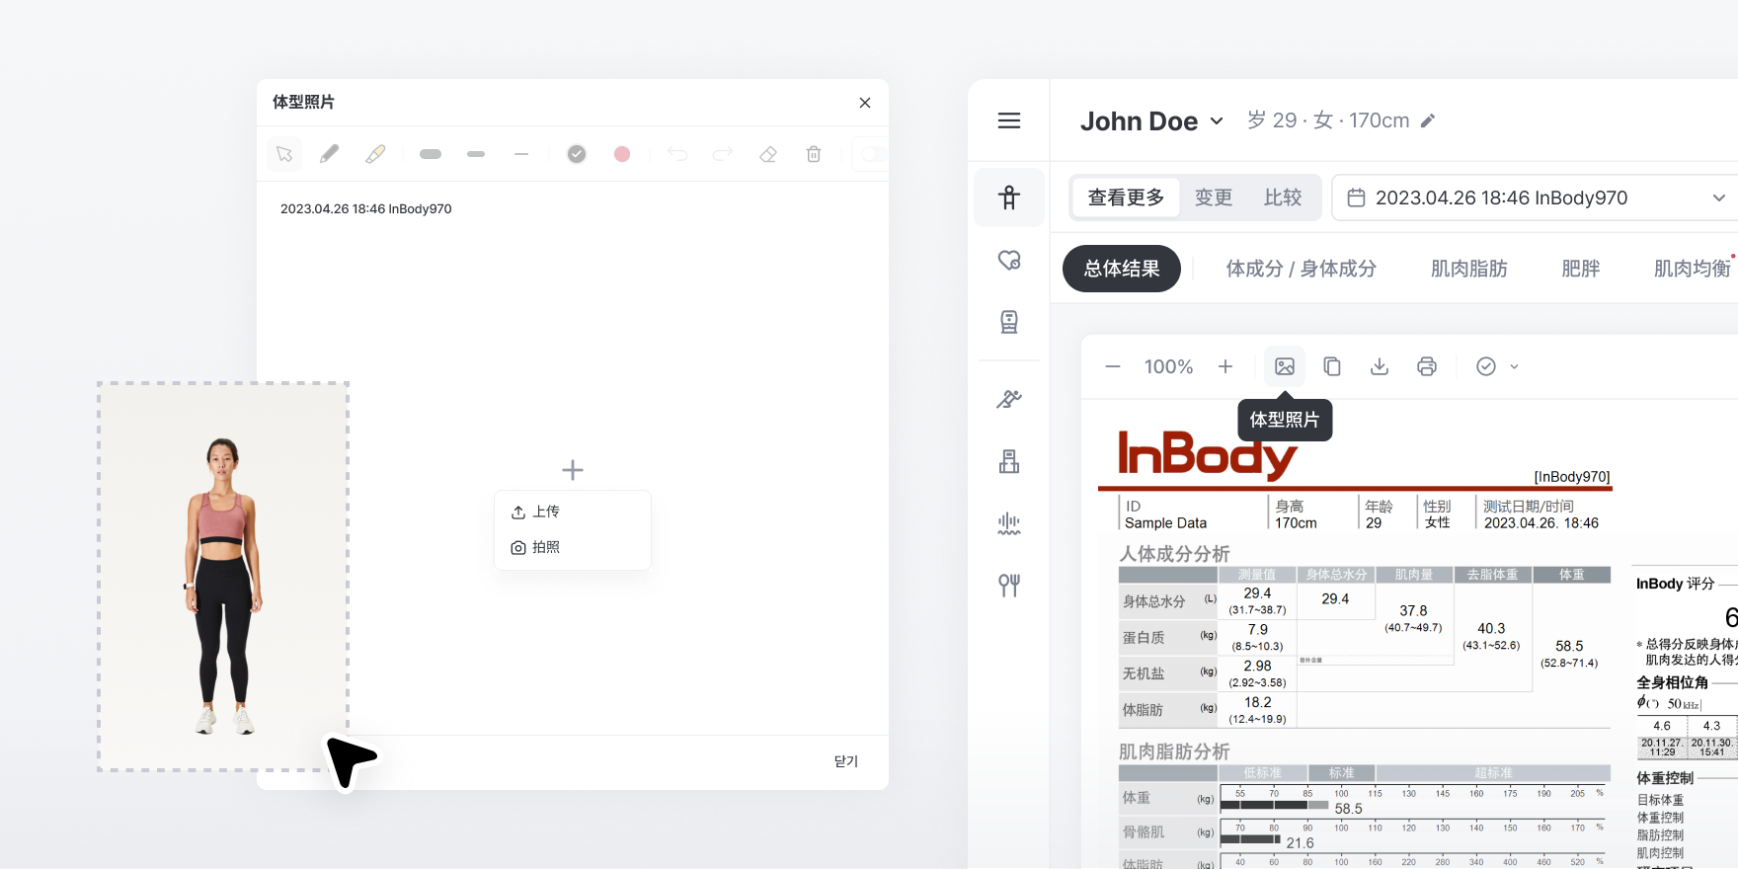
Task: Select the pen drawing tool
Action: point(329,154)
